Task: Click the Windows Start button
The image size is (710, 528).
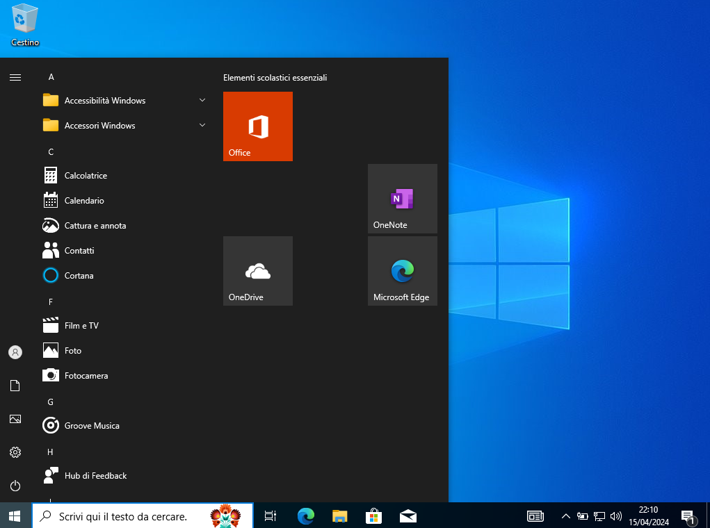Action: 15,515
